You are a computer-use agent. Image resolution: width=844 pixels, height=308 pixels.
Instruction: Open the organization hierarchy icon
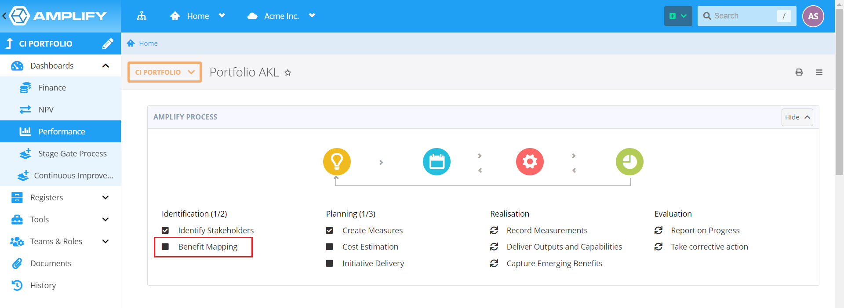[142, 16]
